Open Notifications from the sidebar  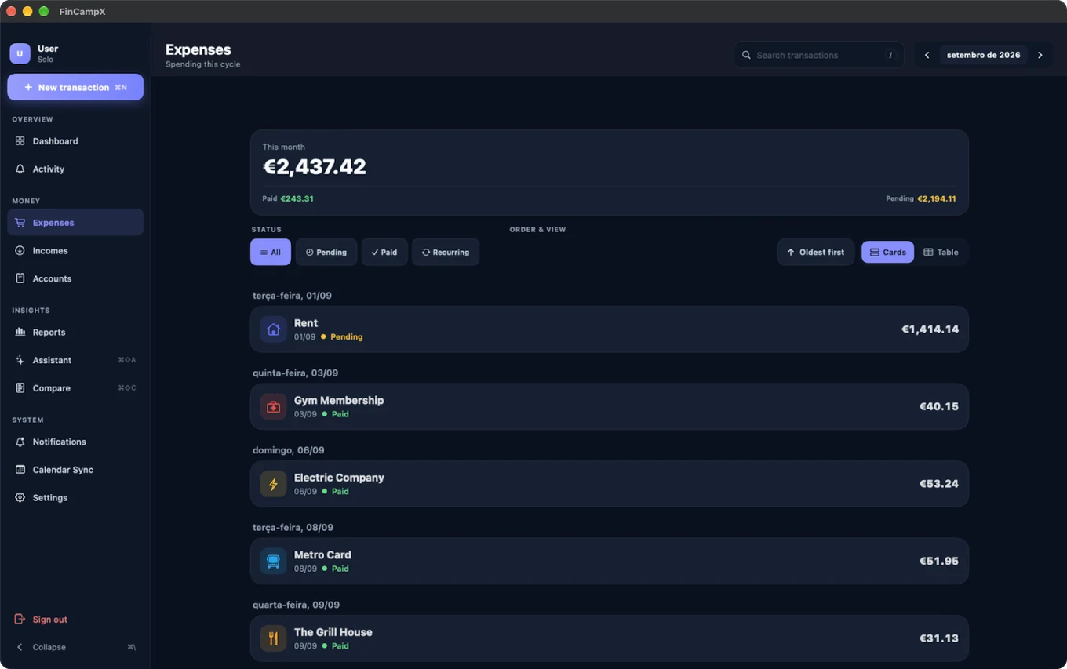(x=75, y=442)
